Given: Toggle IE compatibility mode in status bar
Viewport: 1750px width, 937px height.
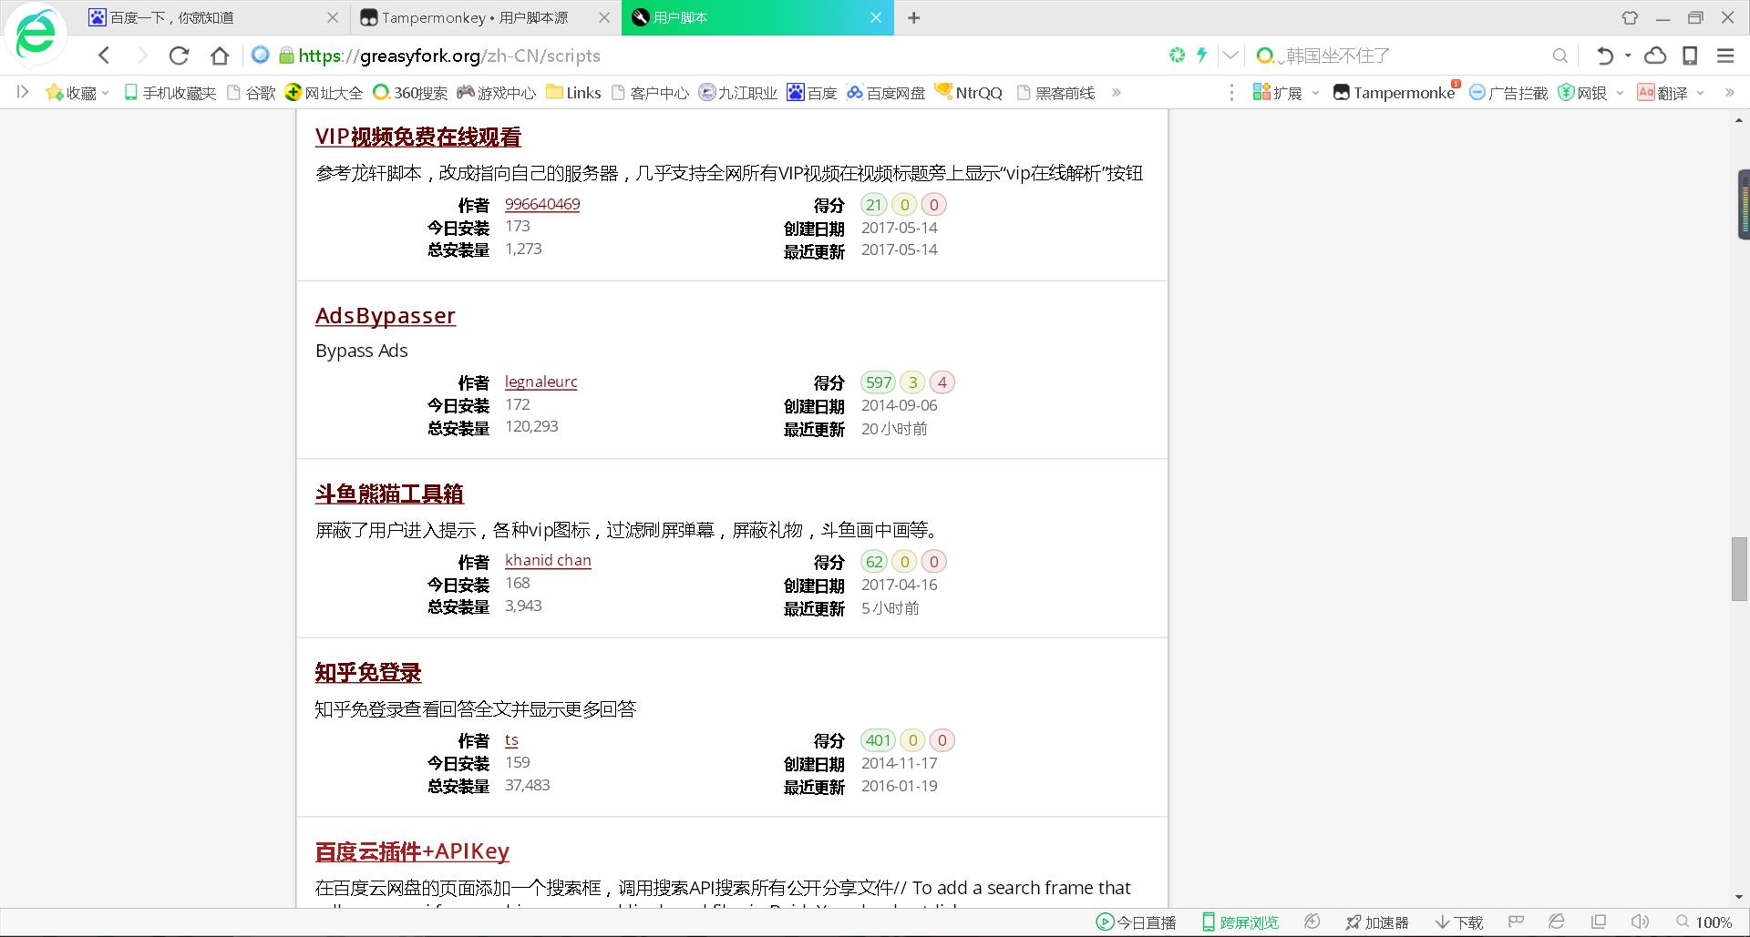Looking at the screenshot, I should click(x=1558, y=922).
